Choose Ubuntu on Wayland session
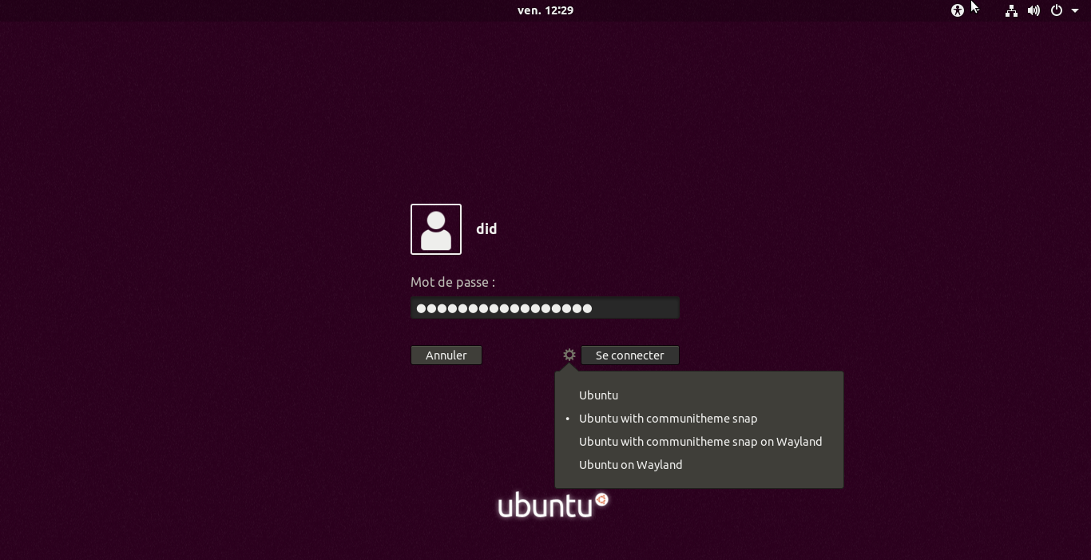 (699, 465)
